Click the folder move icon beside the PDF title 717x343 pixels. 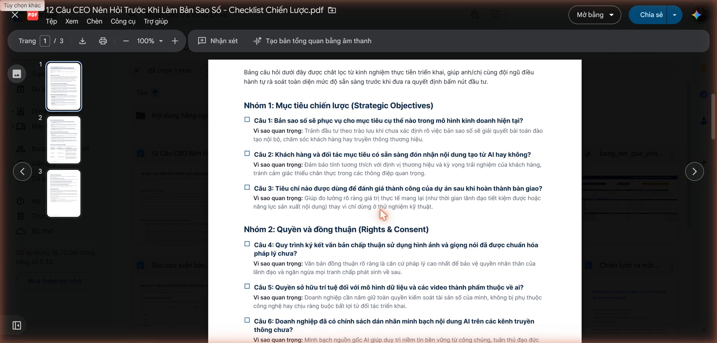(x=332, y=10)
